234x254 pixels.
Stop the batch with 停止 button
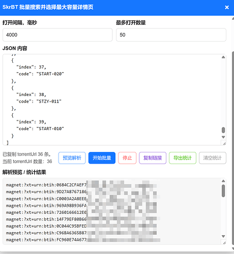[x=127, y=158]
